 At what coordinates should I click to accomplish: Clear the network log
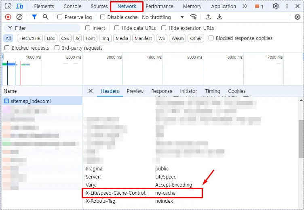click(19, 17)
